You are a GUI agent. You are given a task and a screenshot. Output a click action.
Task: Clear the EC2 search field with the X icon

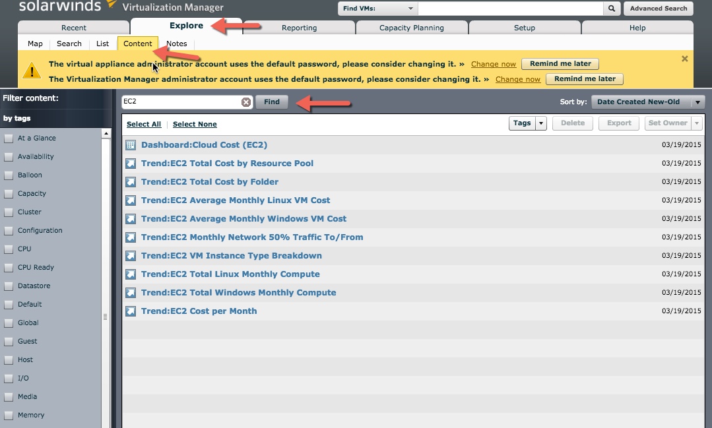pyautogui.click(x=245, y=102)
